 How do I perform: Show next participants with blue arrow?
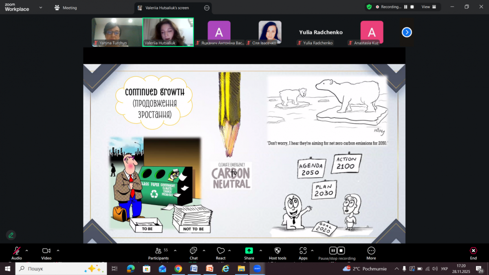coord(407,32)
